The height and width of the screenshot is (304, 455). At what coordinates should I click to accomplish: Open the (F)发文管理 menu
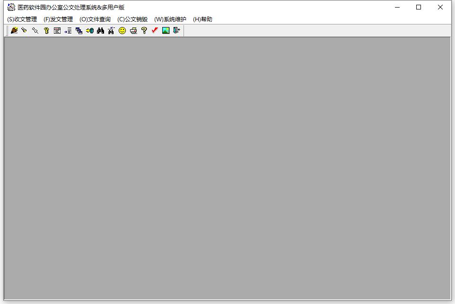58,19
